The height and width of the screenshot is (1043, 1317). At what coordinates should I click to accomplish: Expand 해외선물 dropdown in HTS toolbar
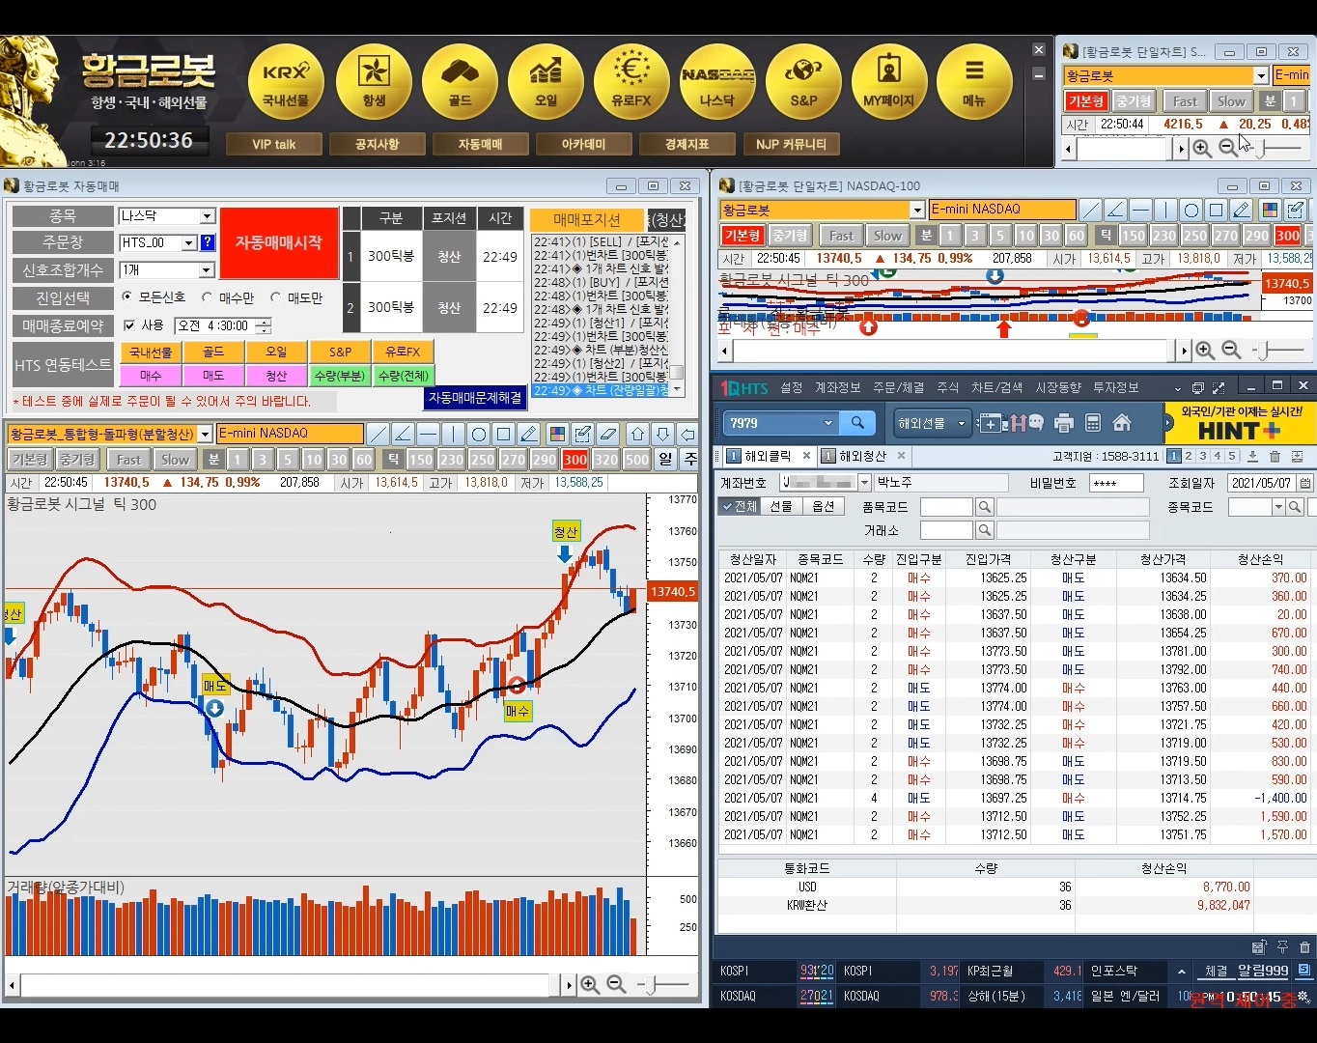(x=961, y=423)
